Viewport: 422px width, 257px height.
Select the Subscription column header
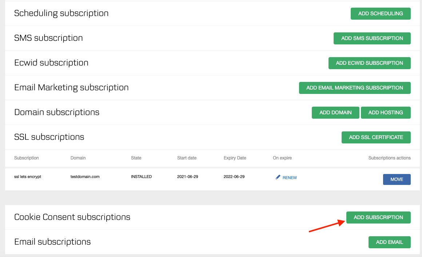(x=26, y=158)
